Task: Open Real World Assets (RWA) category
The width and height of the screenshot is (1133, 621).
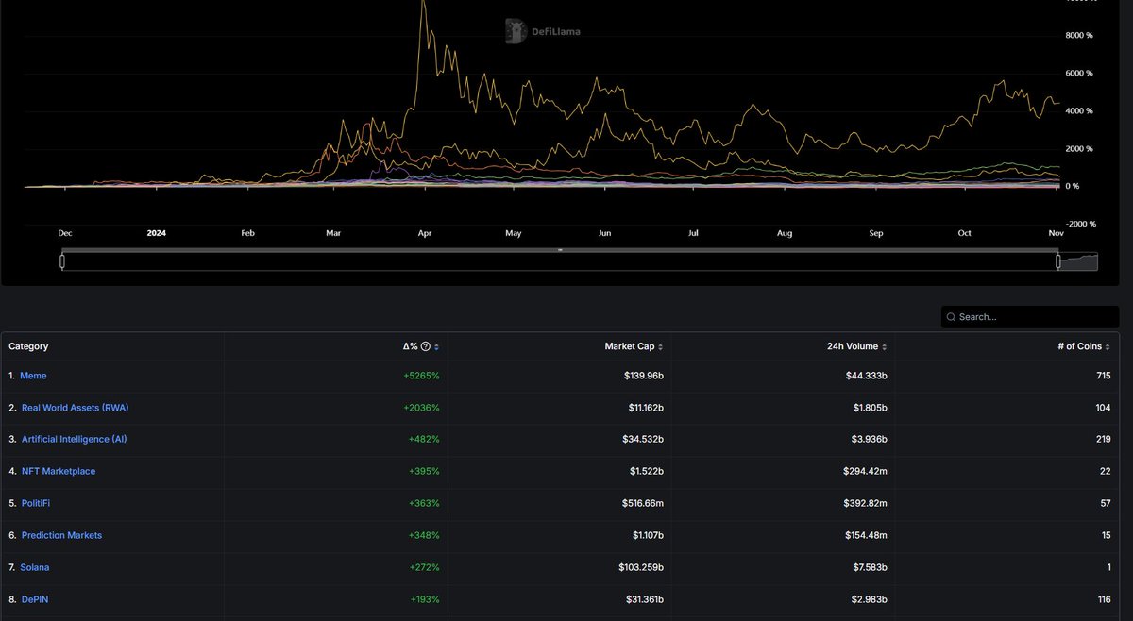Action: 75,408
